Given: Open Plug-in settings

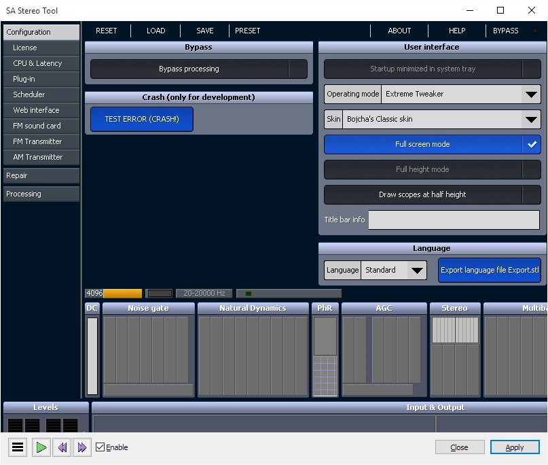Looking at the screenshot, I should click(x=41, y=79).
